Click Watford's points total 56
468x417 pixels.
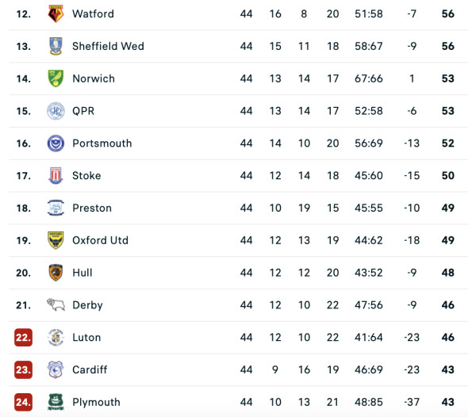coord(448,13)
